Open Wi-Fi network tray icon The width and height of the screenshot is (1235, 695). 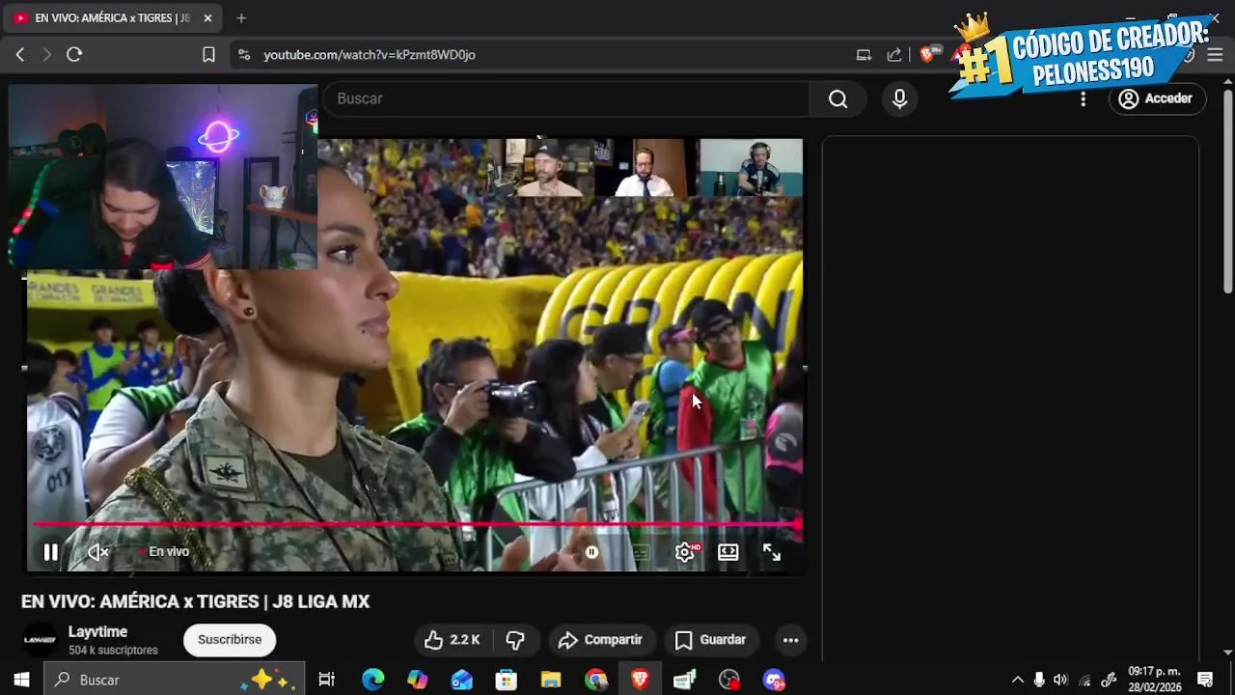click(1084, 680)
